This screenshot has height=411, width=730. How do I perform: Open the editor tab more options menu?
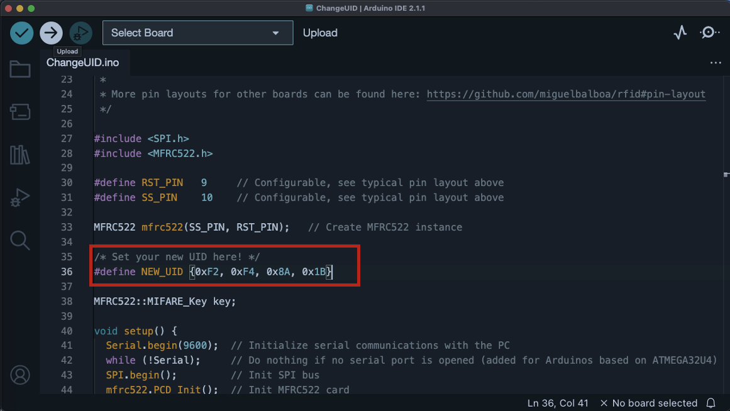click(716, 62)
